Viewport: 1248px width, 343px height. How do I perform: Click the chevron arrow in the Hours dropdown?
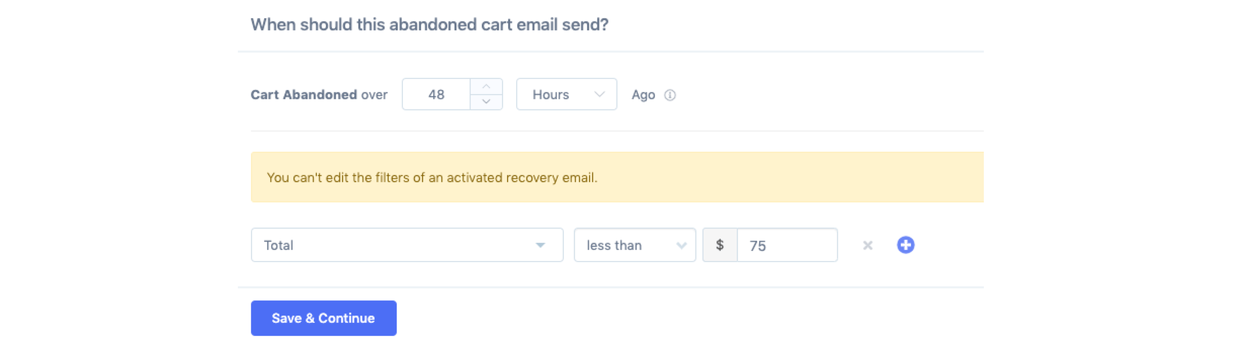pyautogui.click(x=599, y=94)
